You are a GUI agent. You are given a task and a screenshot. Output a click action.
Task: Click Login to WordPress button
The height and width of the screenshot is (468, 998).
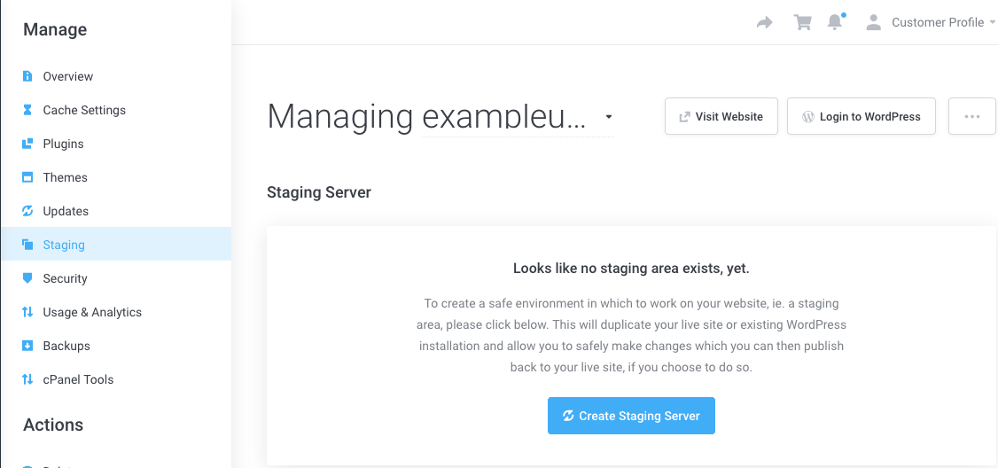point(861,116)
